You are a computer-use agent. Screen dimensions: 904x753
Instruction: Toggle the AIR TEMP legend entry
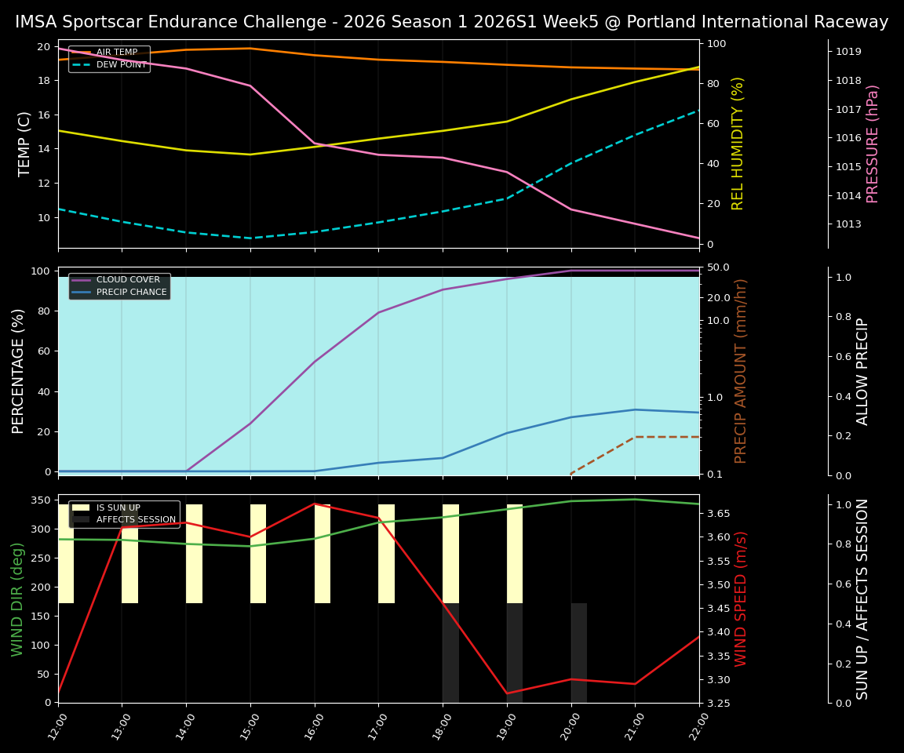[118, 53]
